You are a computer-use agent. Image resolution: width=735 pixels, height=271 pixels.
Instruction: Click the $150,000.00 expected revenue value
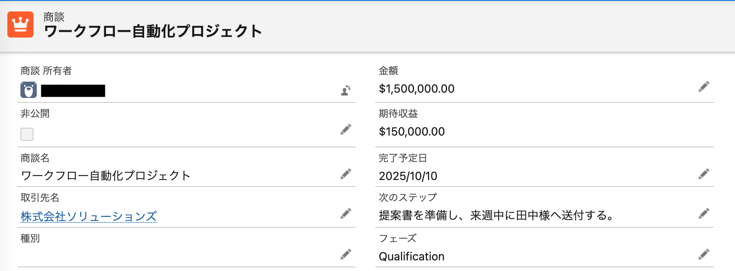(412, 131)
